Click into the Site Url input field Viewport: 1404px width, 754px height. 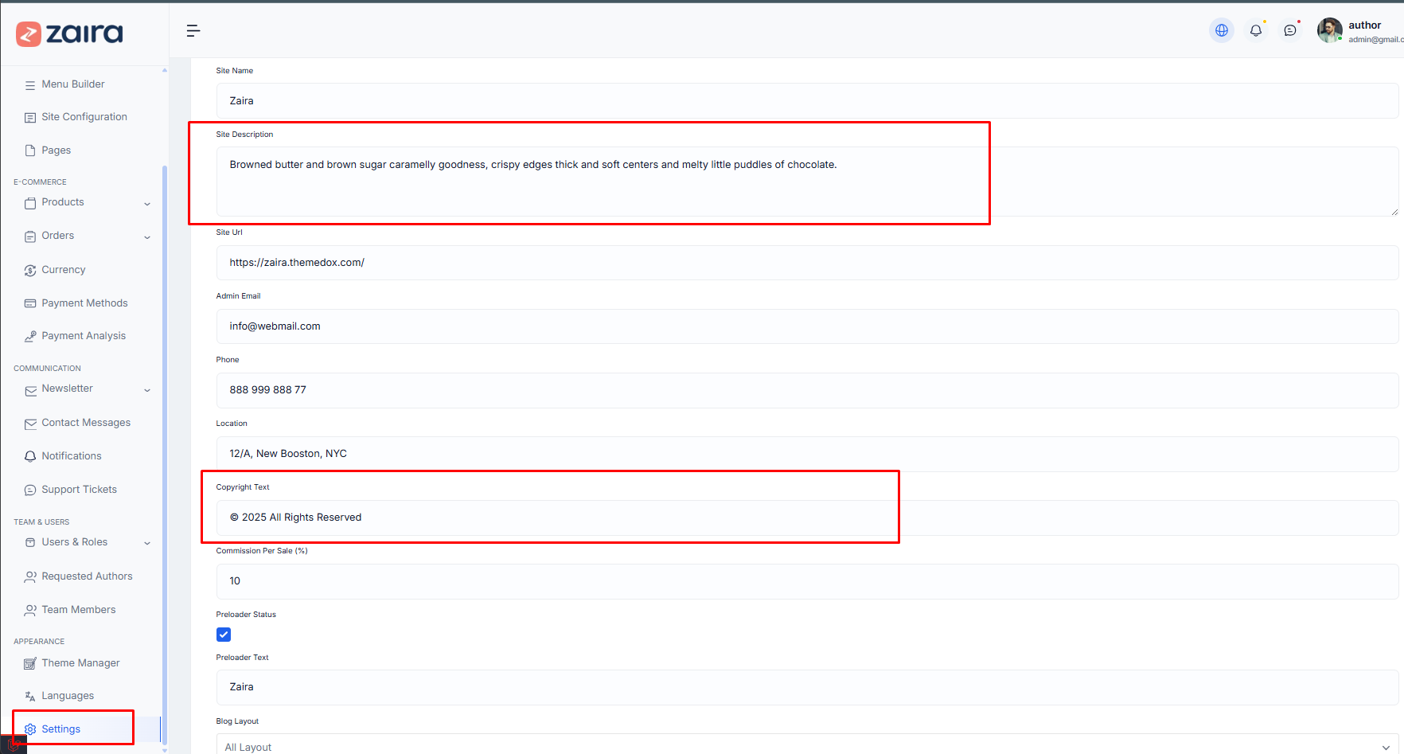[806, 263]
